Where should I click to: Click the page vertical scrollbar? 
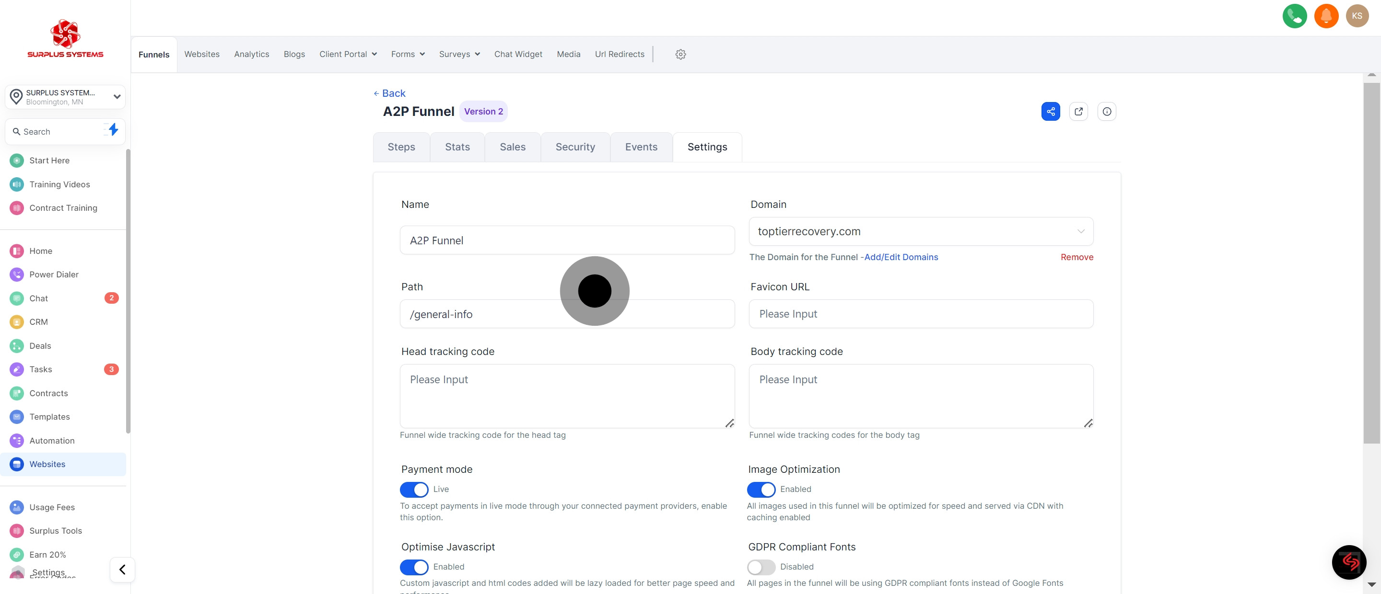(1371, 263)
